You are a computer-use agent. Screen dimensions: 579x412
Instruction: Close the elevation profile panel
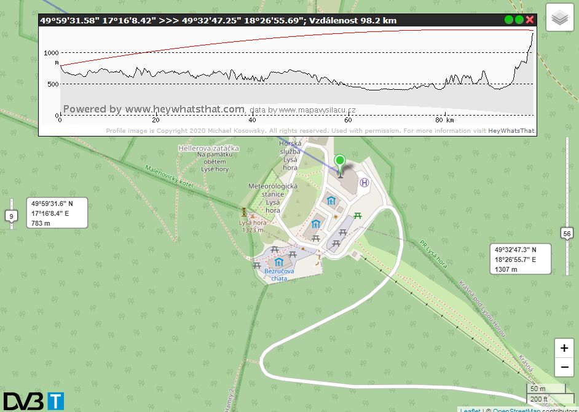[x=530, y=20]
